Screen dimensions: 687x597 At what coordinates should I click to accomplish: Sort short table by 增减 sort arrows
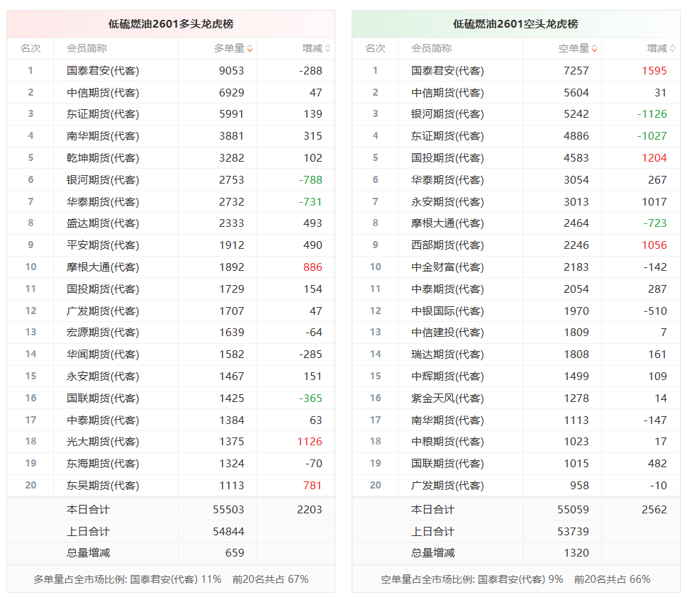[673, 49]
